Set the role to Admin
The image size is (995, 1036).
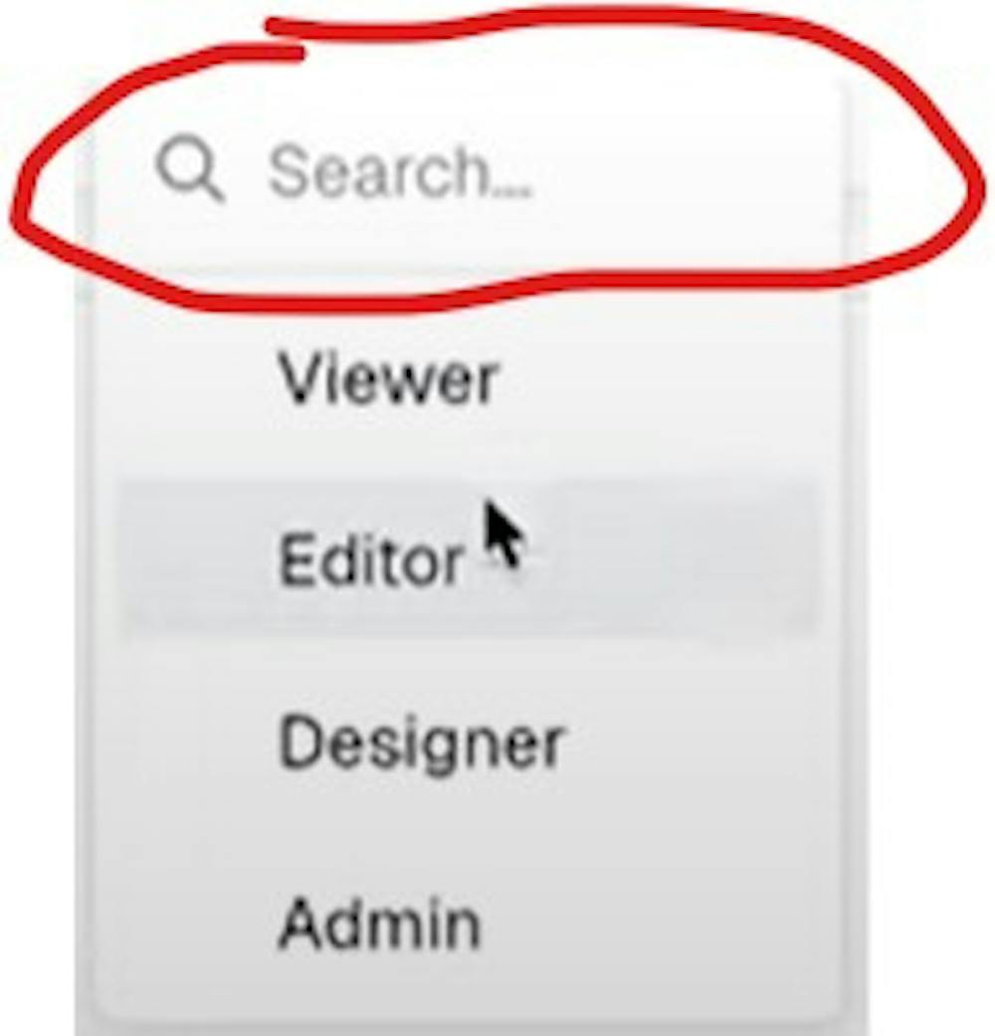pyautogui.click(x=469, y=924)
